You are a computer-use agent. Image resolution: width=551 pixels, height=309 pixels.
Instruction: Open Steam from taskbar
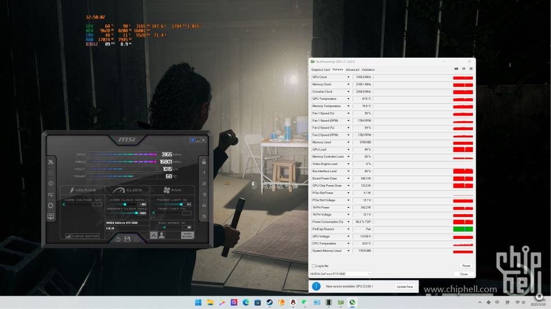click(x=269, y=302)
